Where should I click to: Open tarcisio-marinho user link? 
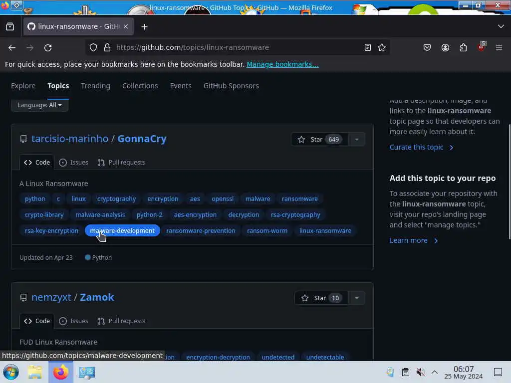pos(70,139)
